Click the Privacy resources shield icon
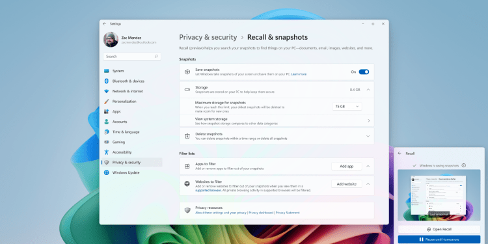Viewport: 488px width, 244px height. 187,210
